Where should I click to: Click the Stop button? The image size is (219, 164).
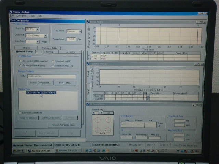coord(70,133)
